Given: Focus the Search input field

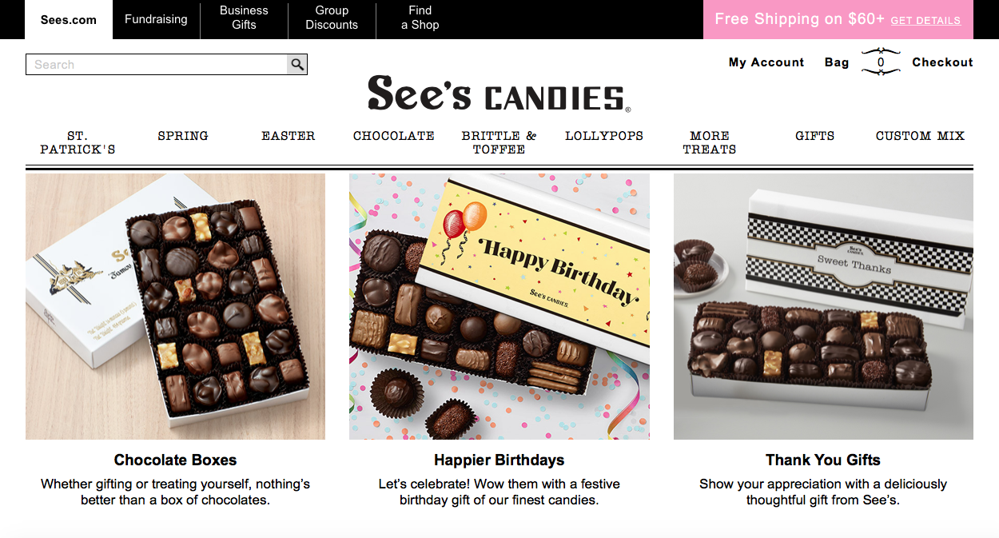Looking at the screenshot, I should point(157,65).
